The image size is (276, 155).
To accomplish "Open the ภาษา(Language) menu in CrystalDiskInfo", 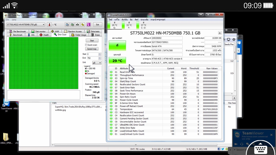I will [x=158, y=20].
